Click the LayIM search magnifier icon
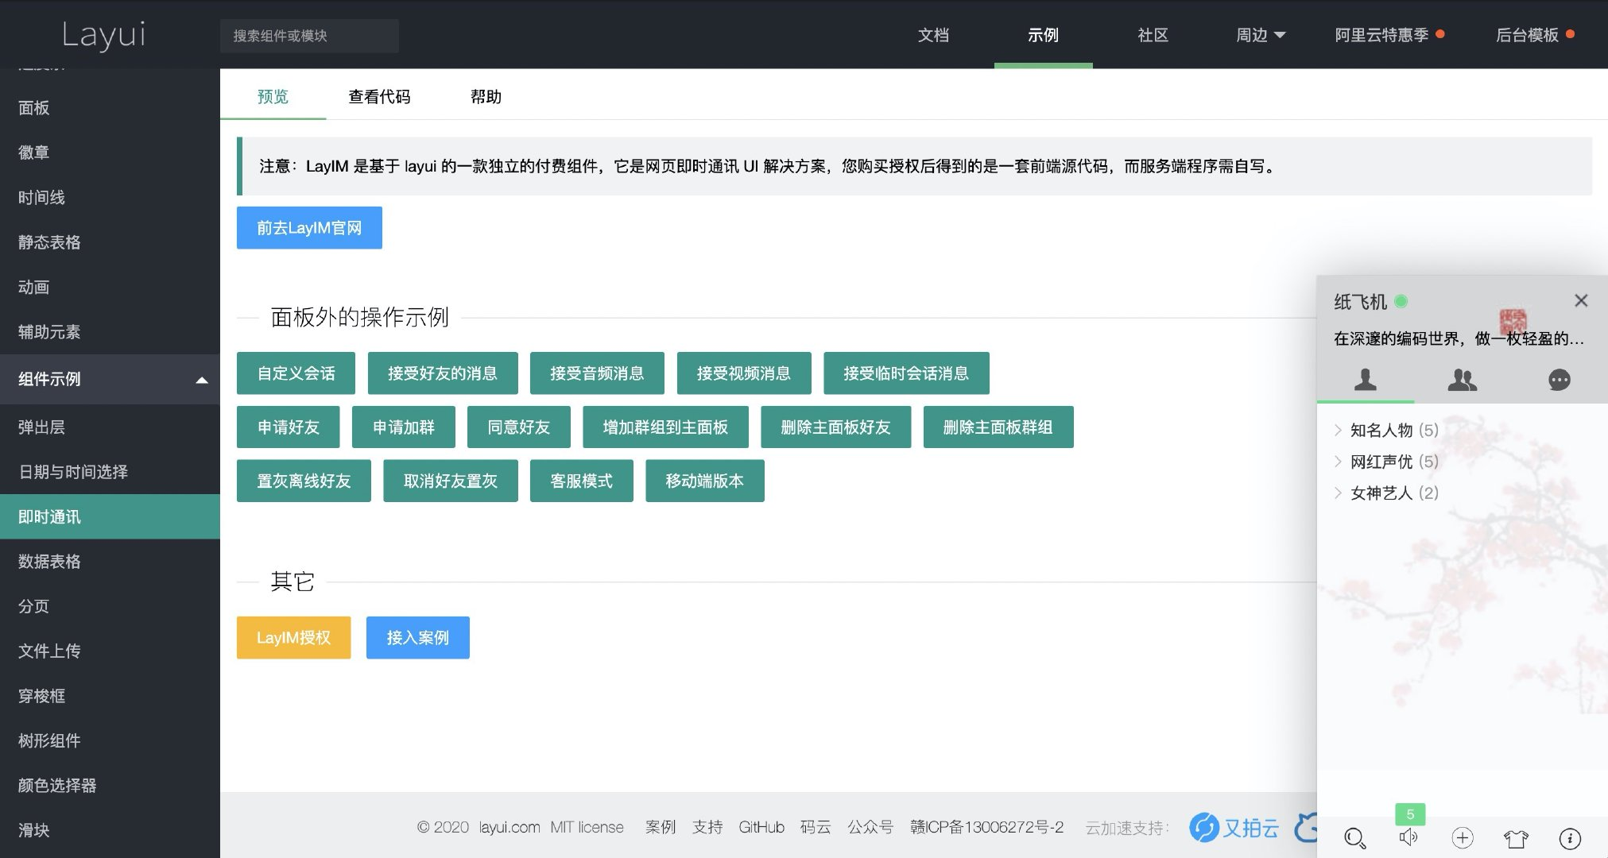This screenshot has height=858, width=1608. pyautogui.click(x=1354, y=838)
